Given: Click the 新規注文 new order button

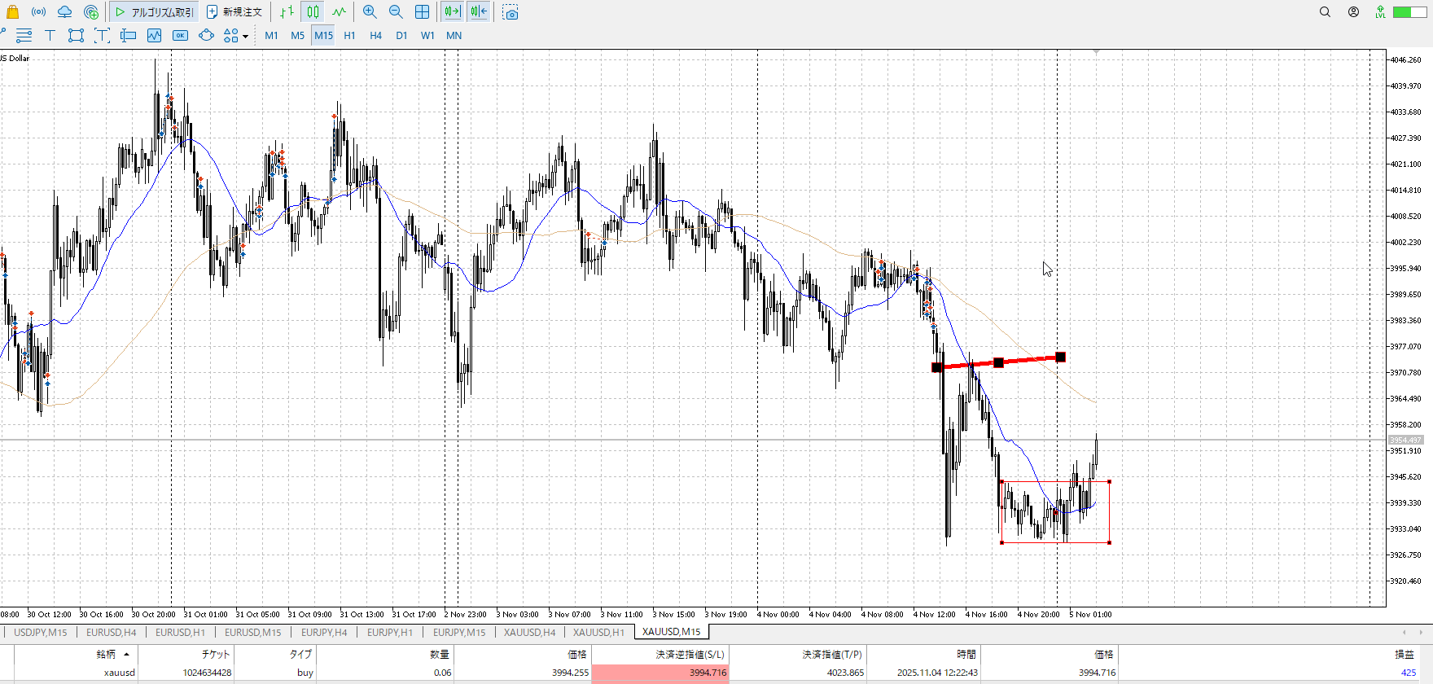Looking at the screenshot, I should [x=234, y=12].
